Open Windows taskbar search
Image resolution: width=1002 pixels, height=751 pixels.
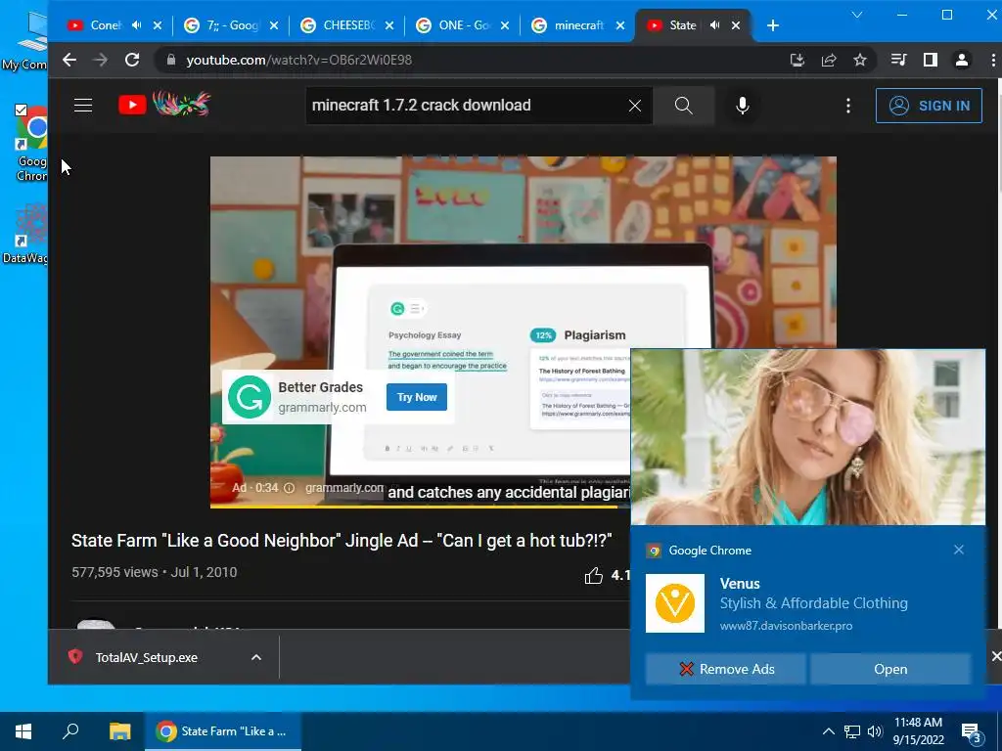coord(70,731)
